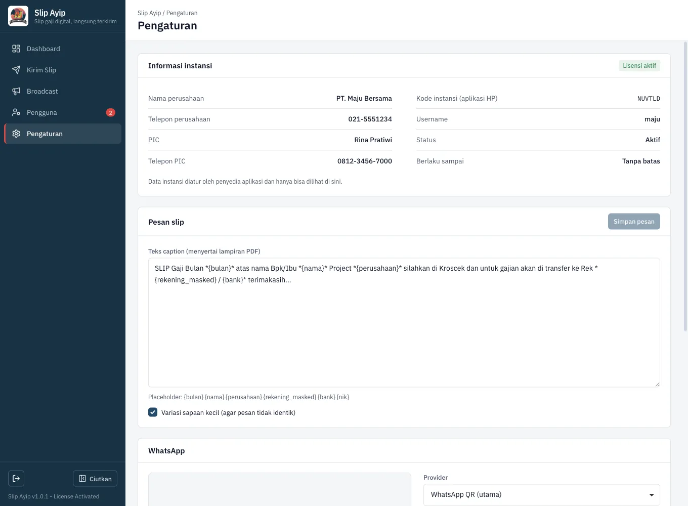Click the Lisensi aktif badge
The width and height of the screenshot is (688, 506).
[639, 66]
